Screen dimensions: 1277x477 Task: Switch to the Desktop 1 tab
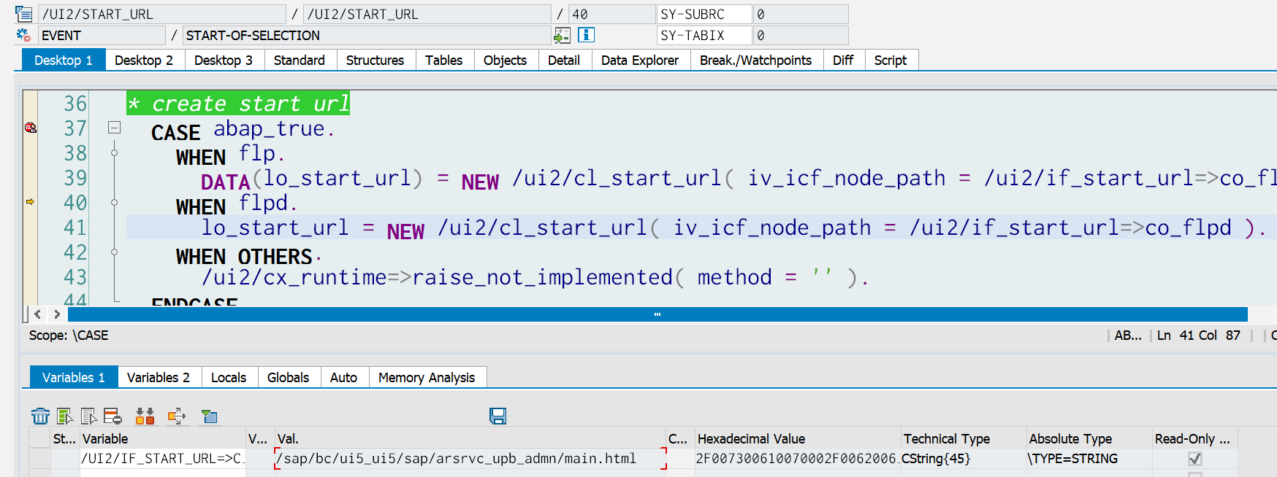[x=64, y=60]
